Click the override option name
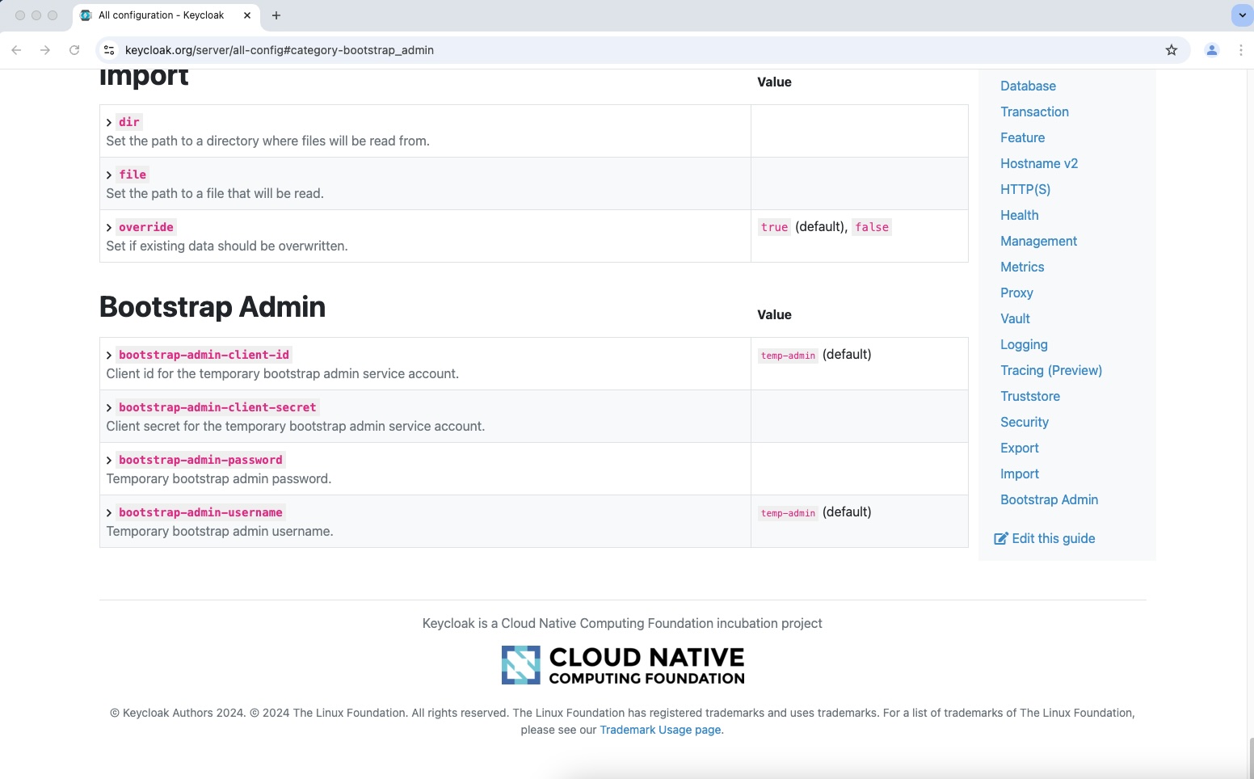This screenshot has width=1254, height=779. click(146, 227)
